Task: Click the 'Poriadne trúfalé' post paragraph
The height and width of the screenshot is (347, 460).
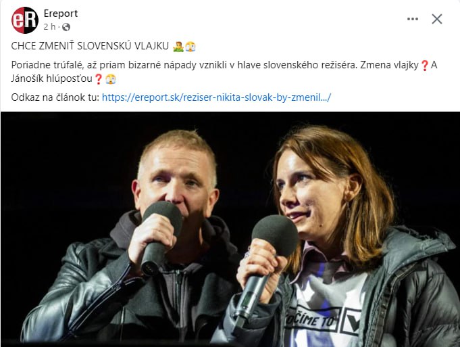Action: 224,72
